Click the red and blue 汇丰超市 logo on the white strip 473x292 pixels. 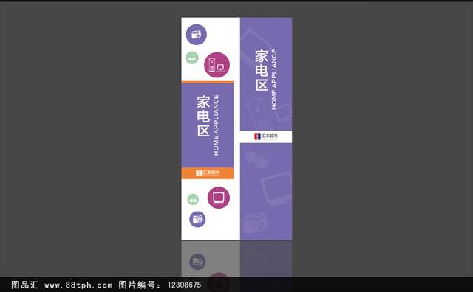266,136
